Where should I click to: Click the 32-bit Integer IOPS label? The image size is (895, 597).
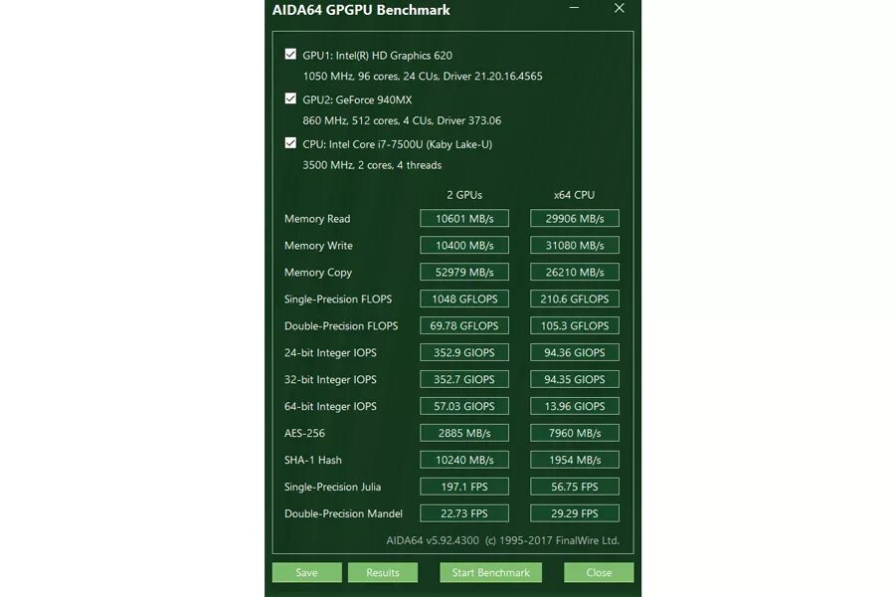(x=330, y=380)
